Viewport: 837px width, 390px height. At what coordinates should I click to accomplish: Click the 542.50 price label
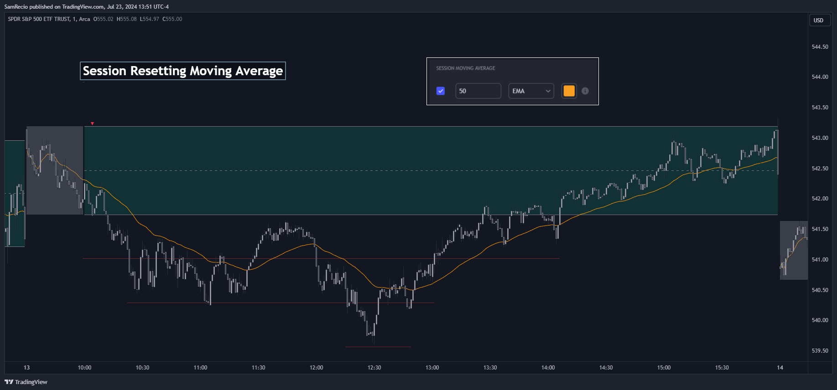820,169
